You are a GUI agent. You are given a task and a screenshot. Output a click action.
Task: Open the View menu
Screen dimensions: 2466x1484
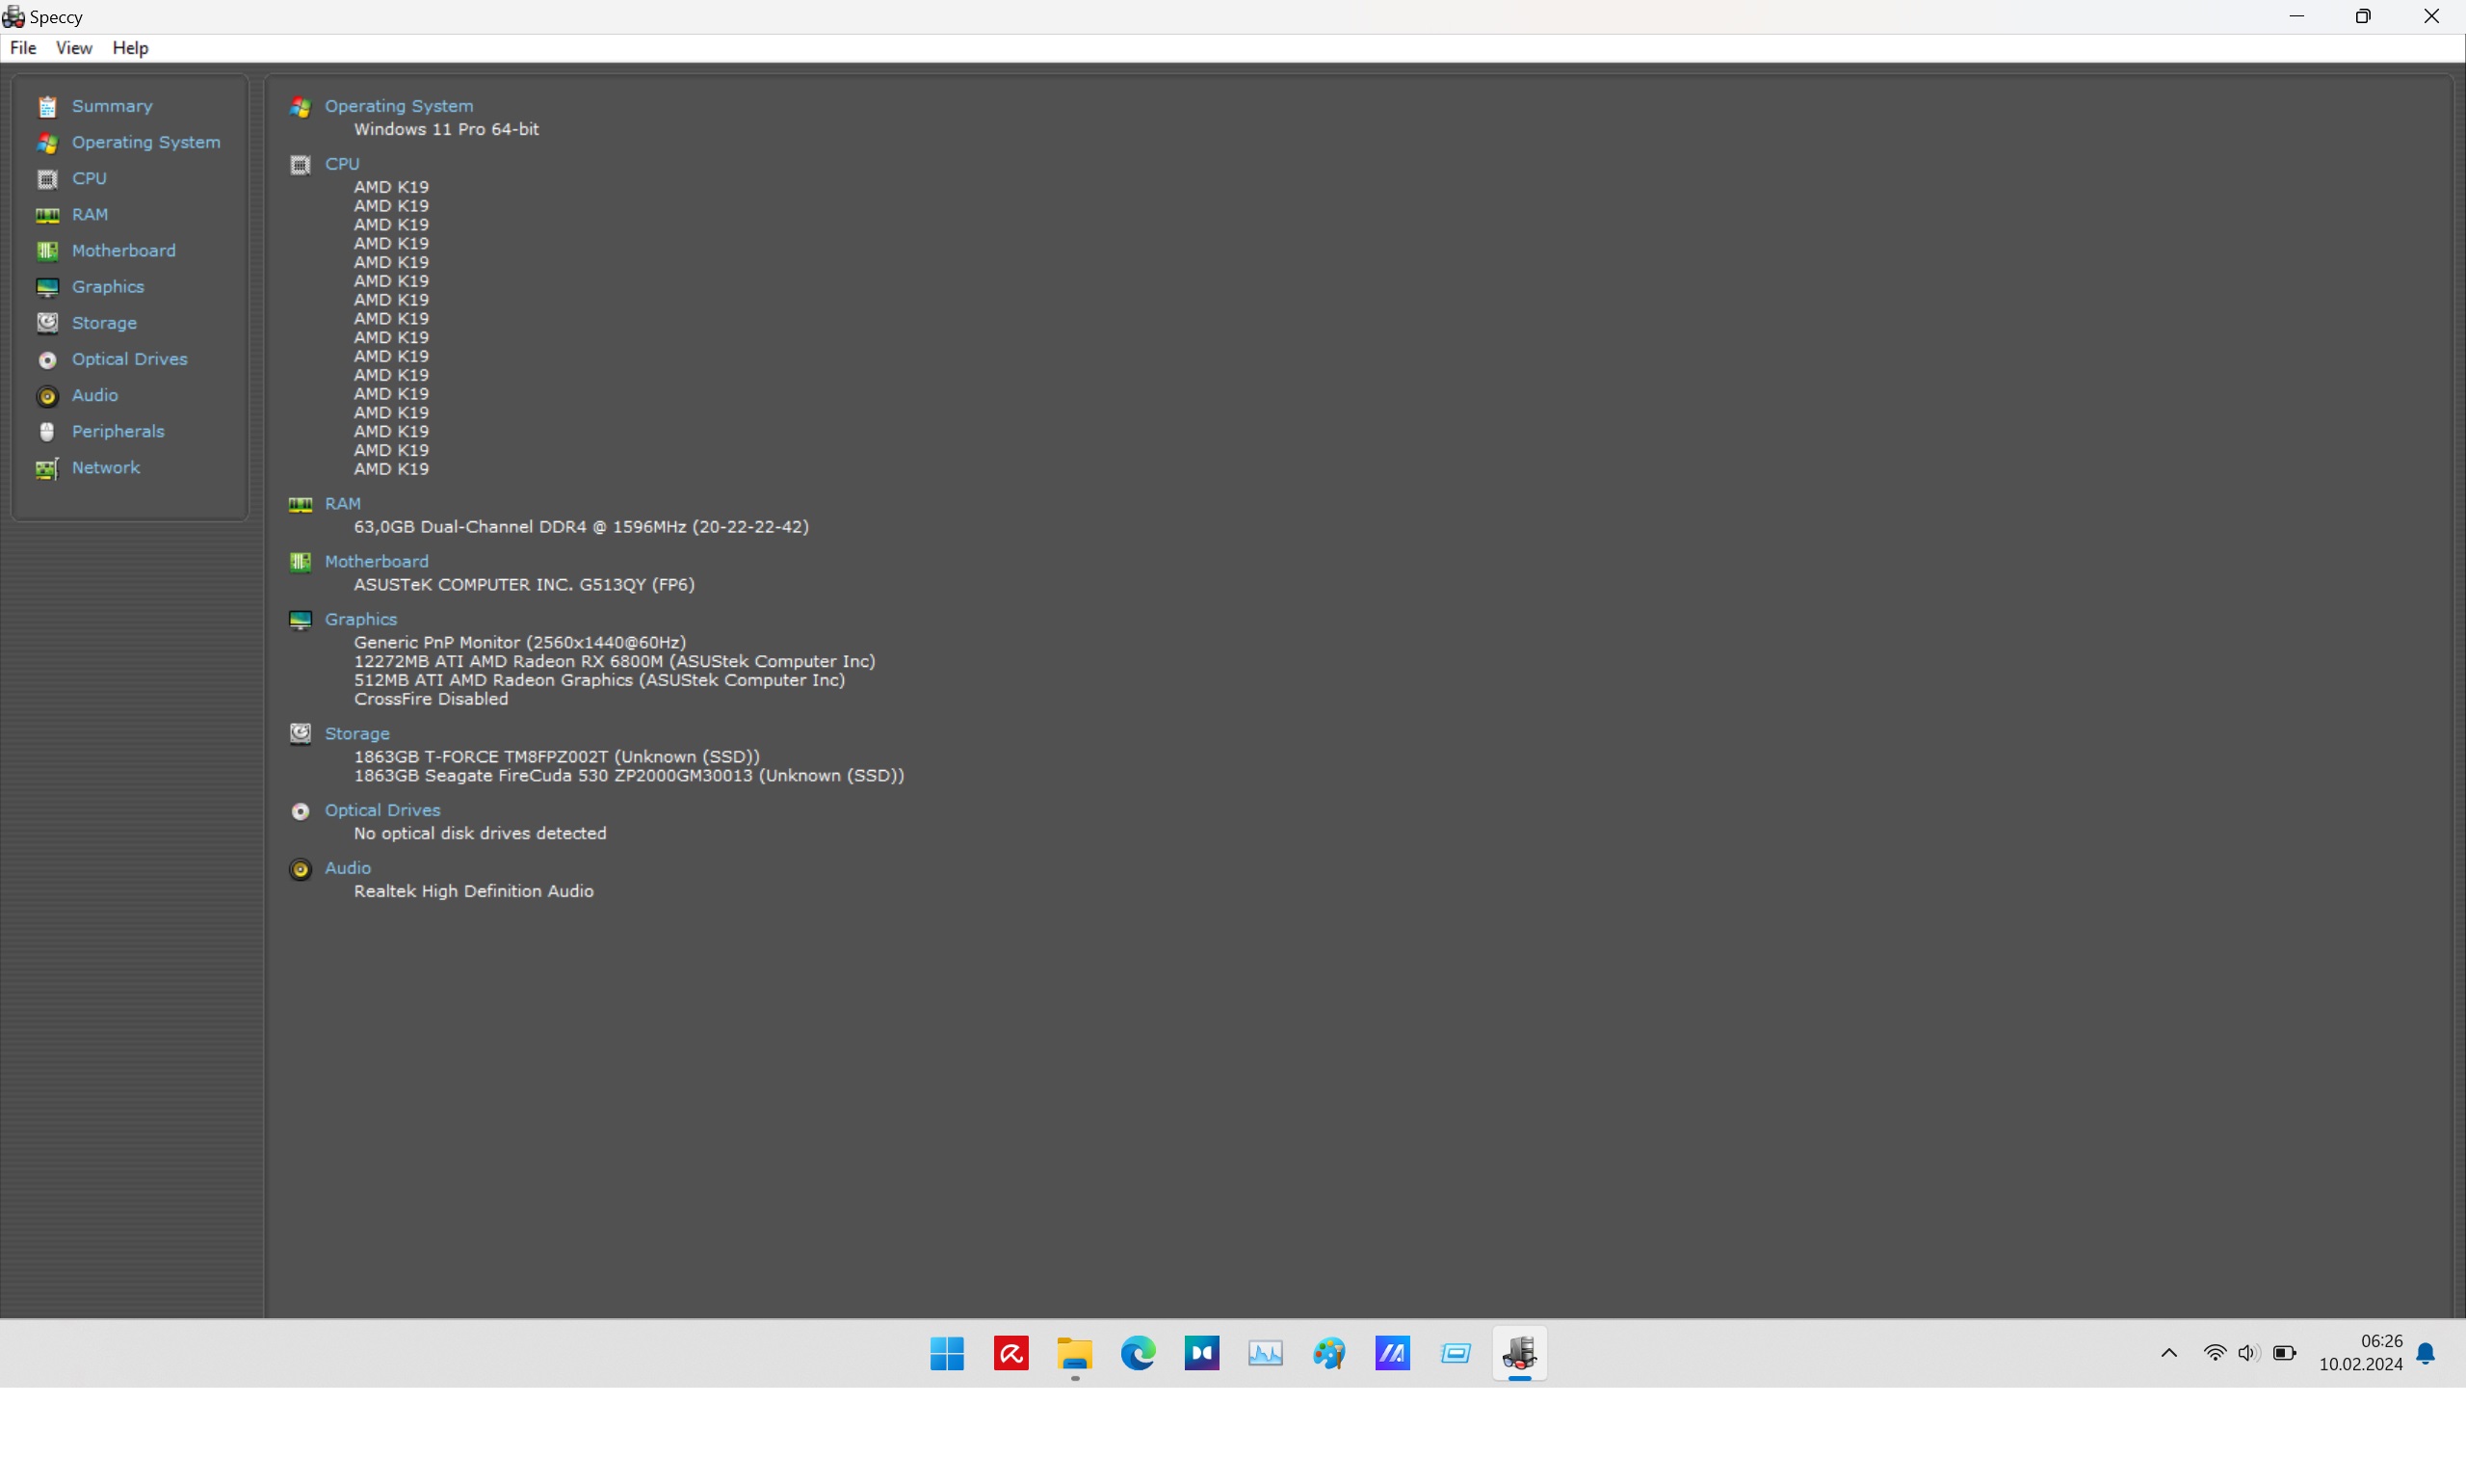click(74, 48)
